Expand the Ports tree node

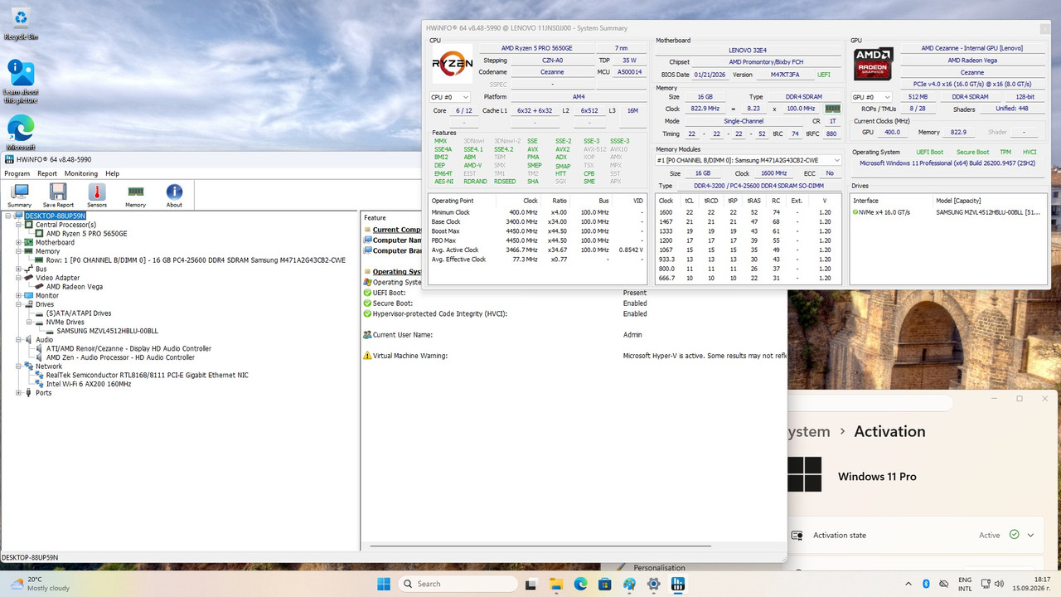pyautogui.click(x=19, y=392)
